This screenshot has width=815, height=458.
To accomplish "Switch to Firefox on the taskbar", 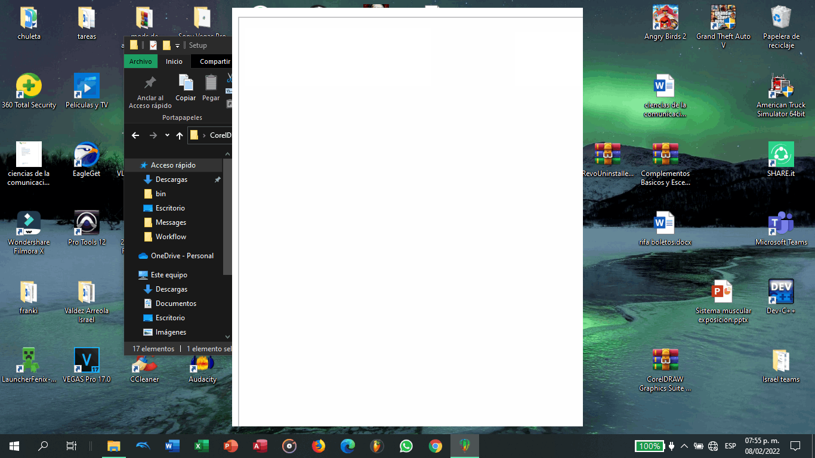I will tap(319, 446).
